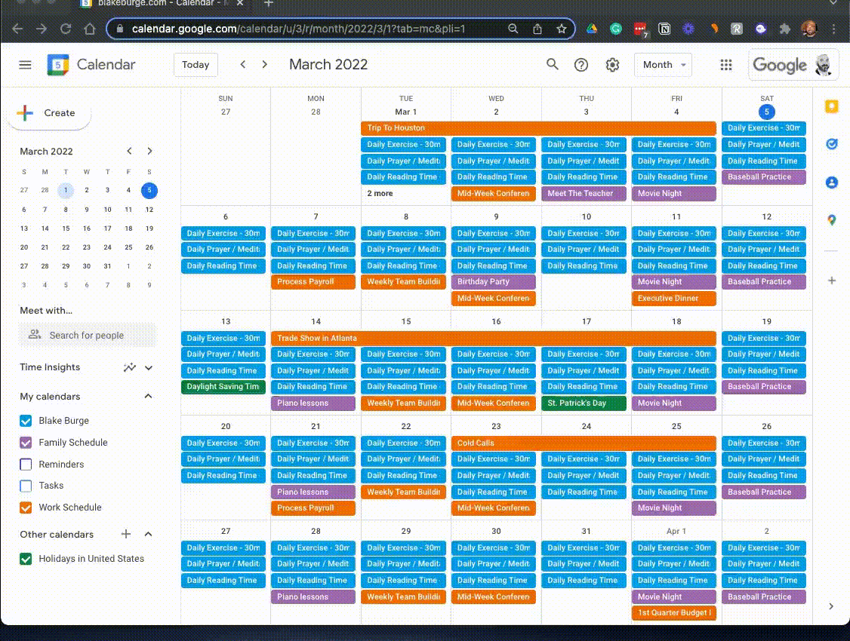Show 2 more events on Mar 1
Viewport: 850px width, 641px height.
tap(380, 193)
